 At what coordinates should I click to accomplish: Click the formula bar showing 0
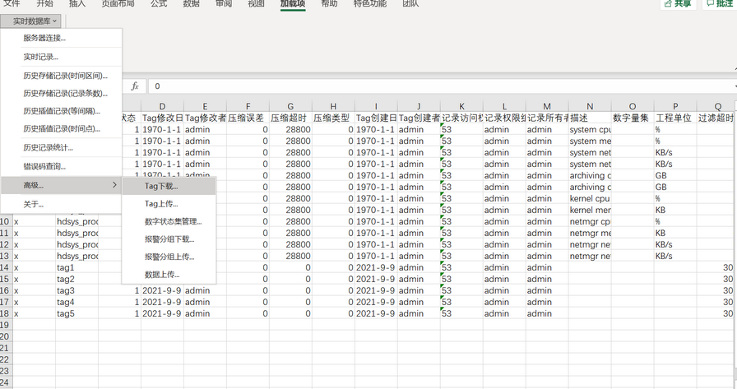pos(442,86)
